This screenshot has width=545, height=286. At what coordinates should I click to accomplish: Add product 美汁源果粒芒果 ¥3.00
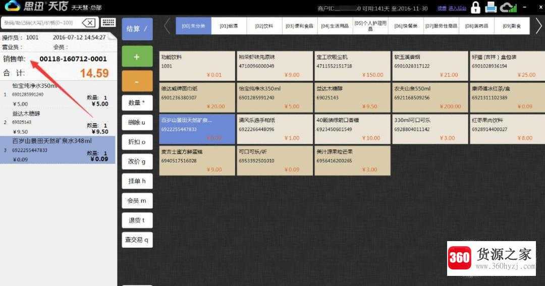click(x=352, y=160)
